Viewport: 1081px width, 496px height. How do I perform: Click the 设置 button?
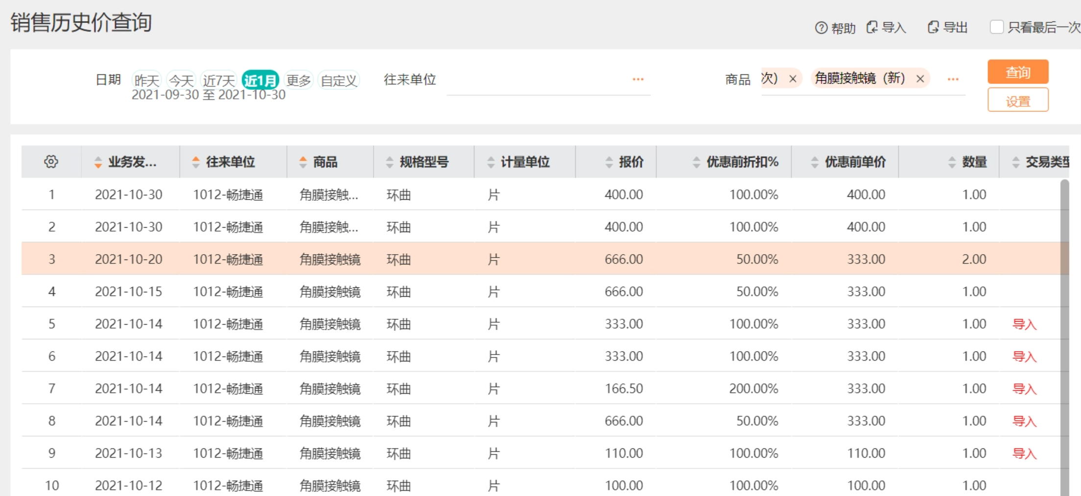(x=1018, y=100)
